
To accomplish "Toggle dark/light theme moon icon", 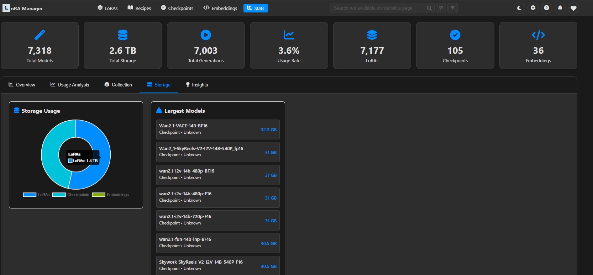I will pyautogui.click(x=520, y=8).
